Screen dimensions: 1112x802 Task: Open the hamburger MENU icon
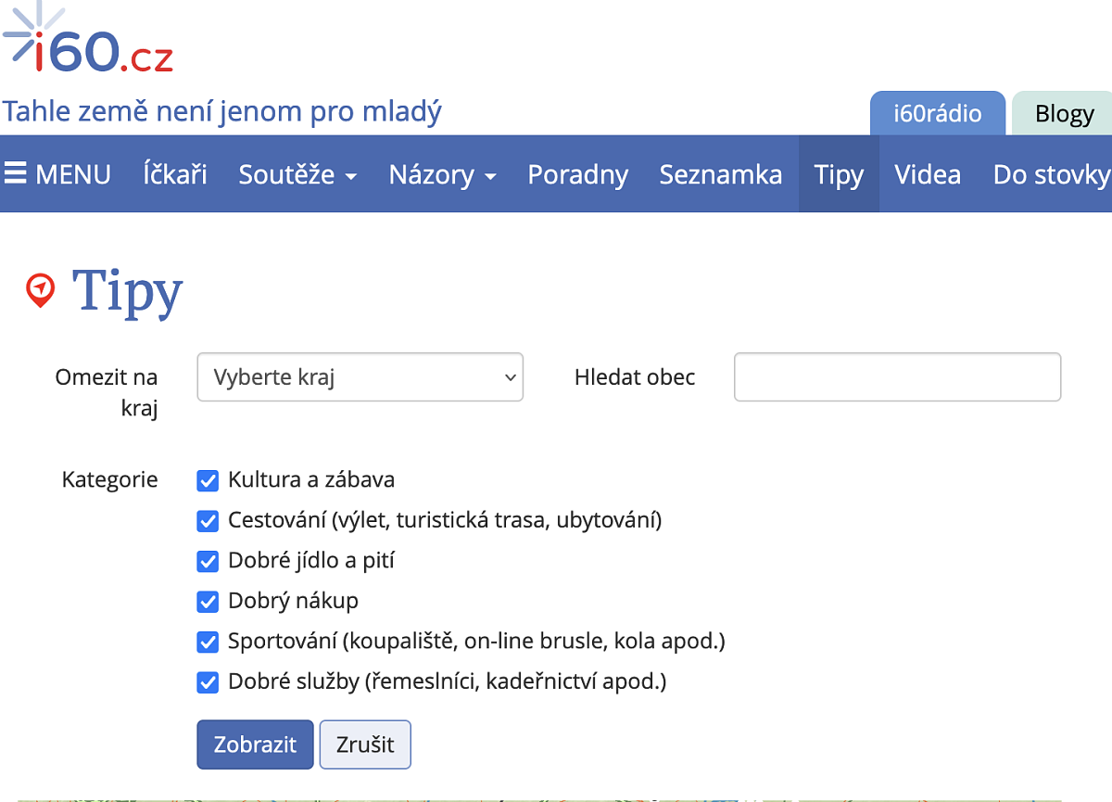pos(16,174)
